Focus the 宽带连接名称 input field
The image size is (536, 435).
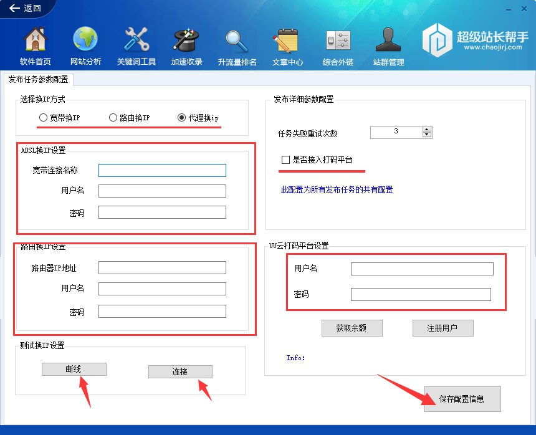point(162,170)
